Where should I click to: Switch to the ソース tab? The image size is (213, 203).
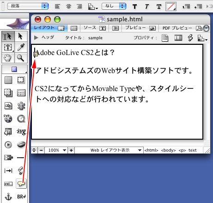pyautogui.click(x=94, y=28)
